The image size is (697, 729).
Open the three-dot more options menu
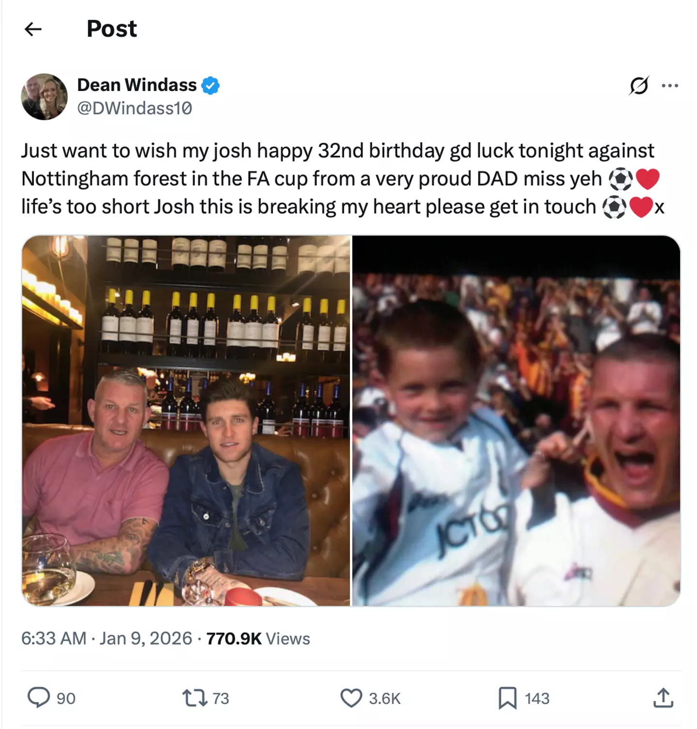coord(670,86)
